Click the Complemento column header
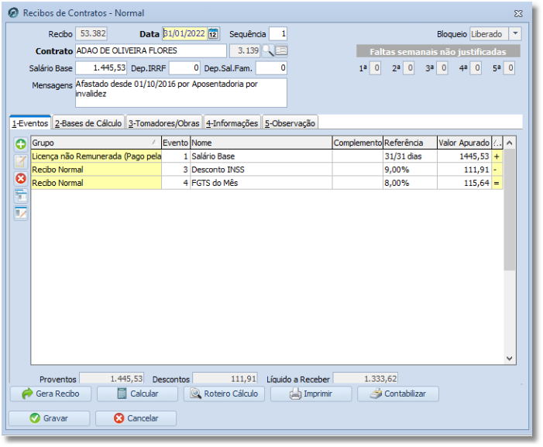This screenshot has height=447, width=543. pos(357,143)
